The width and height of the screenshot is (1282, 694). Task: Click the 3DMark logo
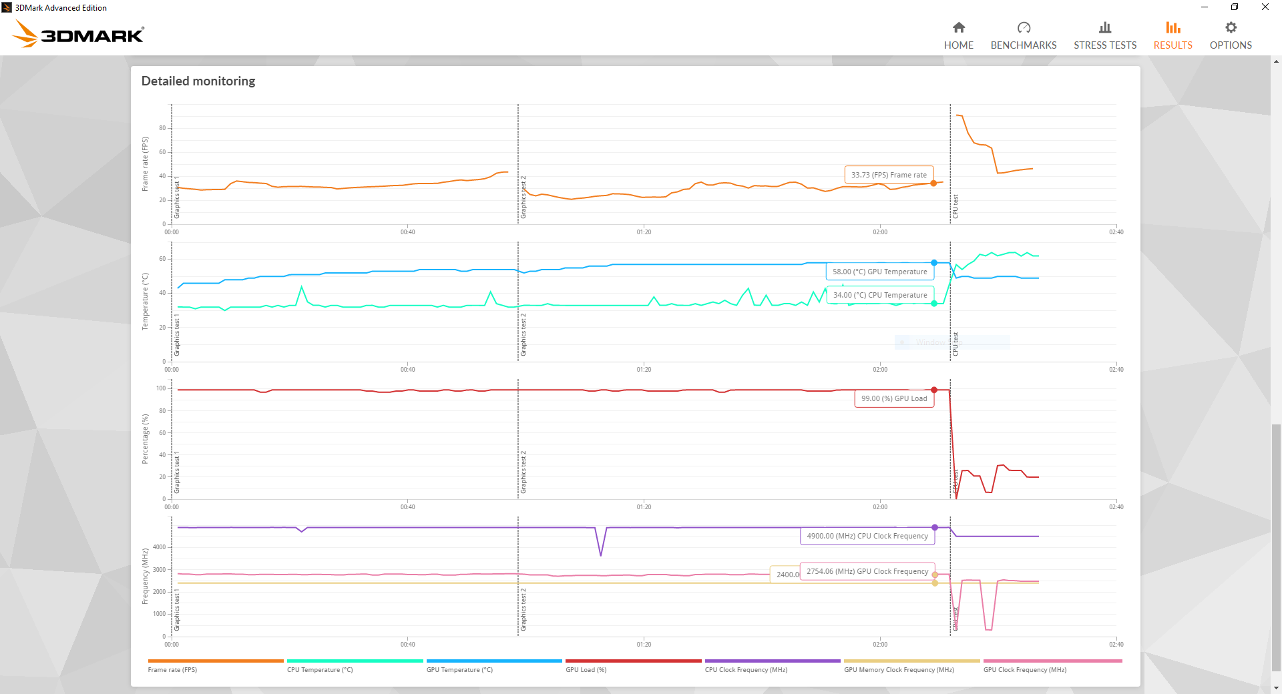(x=78, y=34)
